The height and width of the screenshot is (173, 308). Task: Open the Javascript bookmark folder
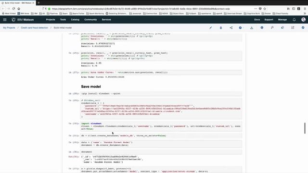pyautogui.click(x=135, y=13)
